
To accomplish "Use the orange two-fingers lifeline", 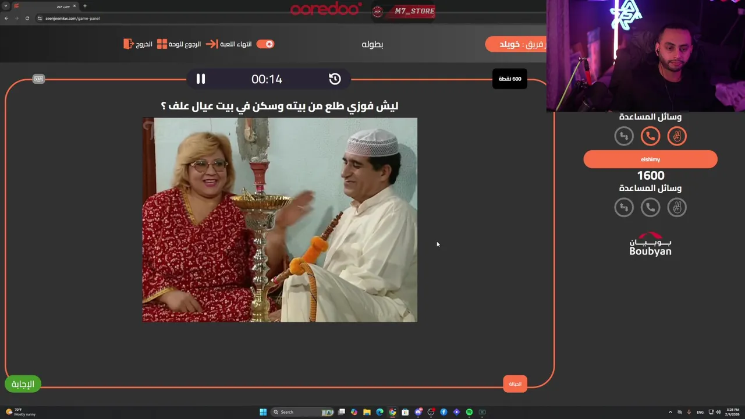I will click(x=677, y=136).
